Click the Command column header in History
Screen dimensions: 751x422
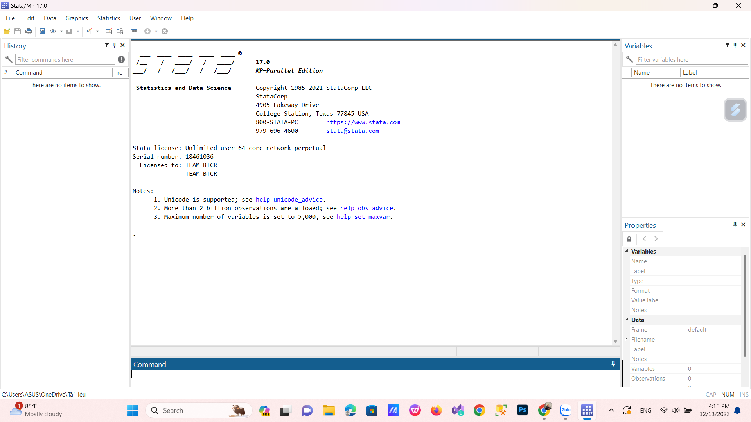(x=62, y=72)
